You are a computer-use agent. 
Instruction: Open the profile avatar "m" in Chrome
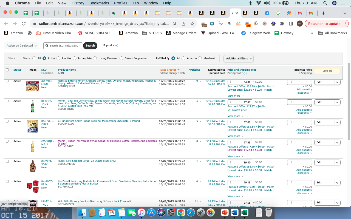(300, 24)
